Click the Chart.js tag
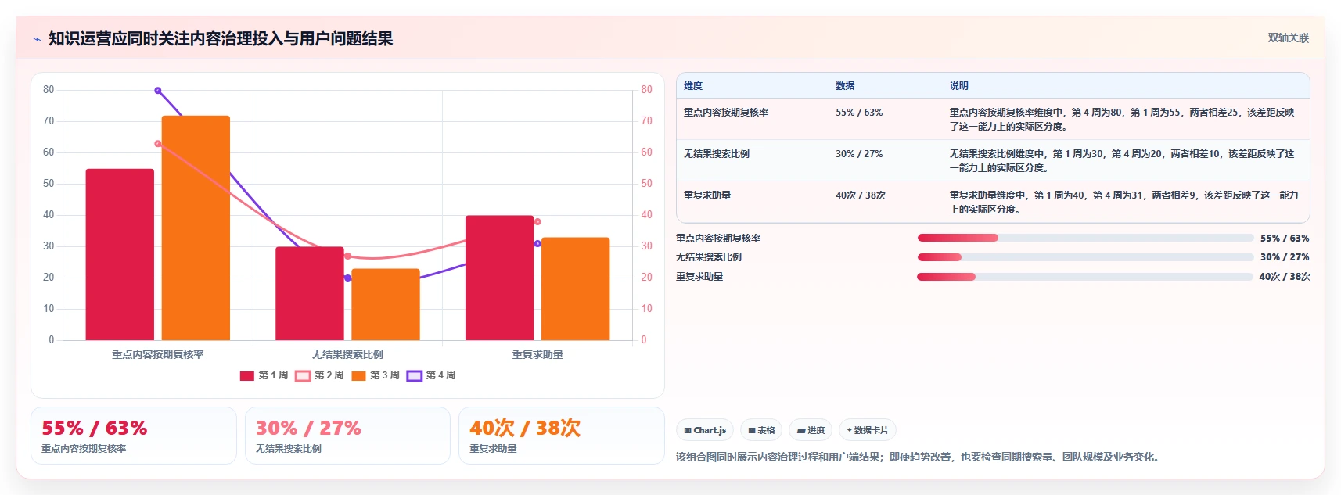 pos(705,430)
